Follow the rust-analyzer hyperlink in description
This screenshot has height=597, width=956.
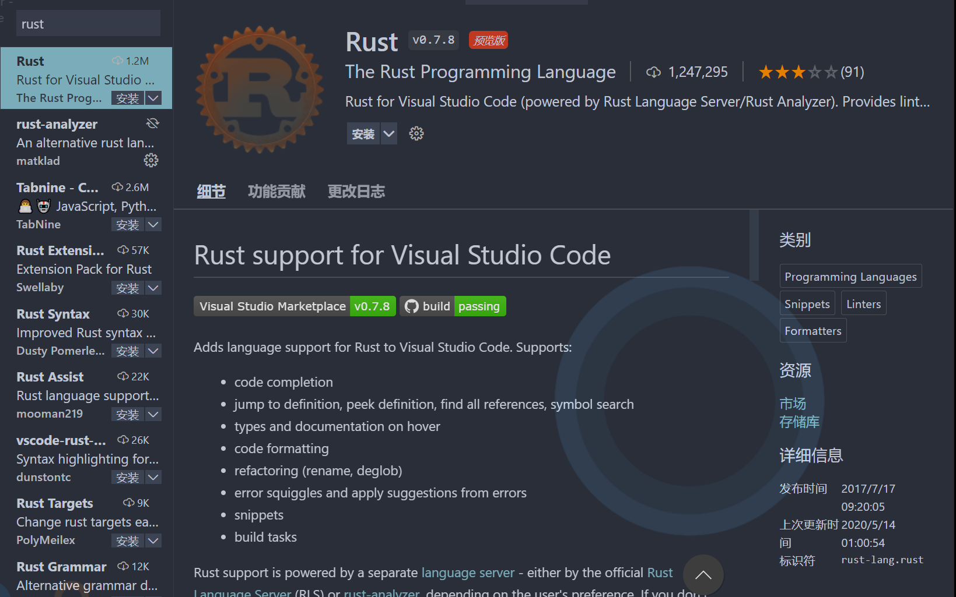click(x=381, y=593)
